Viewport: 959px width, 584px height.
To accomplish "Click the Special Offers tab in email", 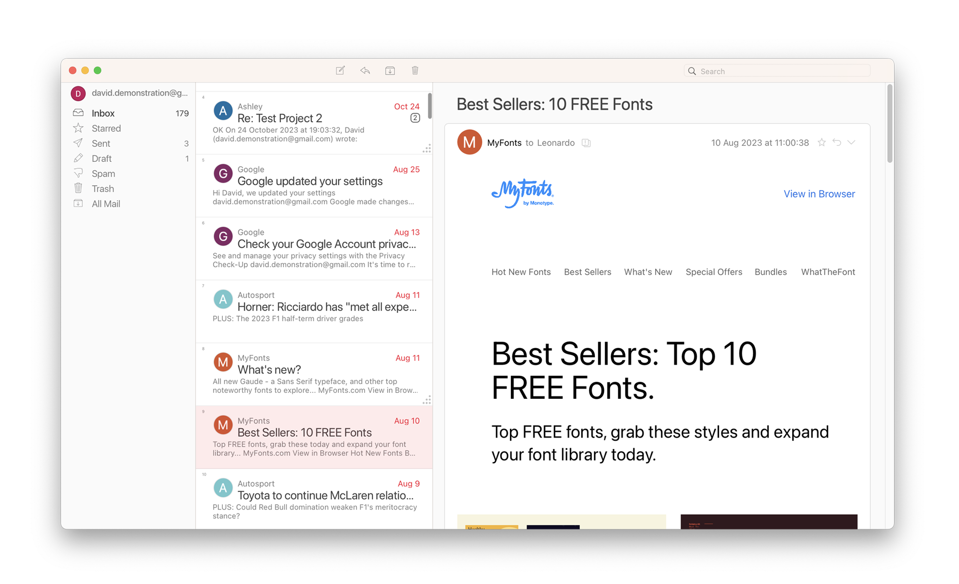I will 713,272.
